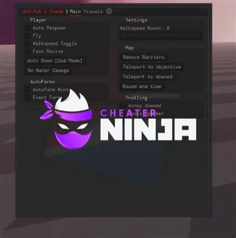Click the Teleport to downed button
The image size is (236, 238).
[147, 77]
